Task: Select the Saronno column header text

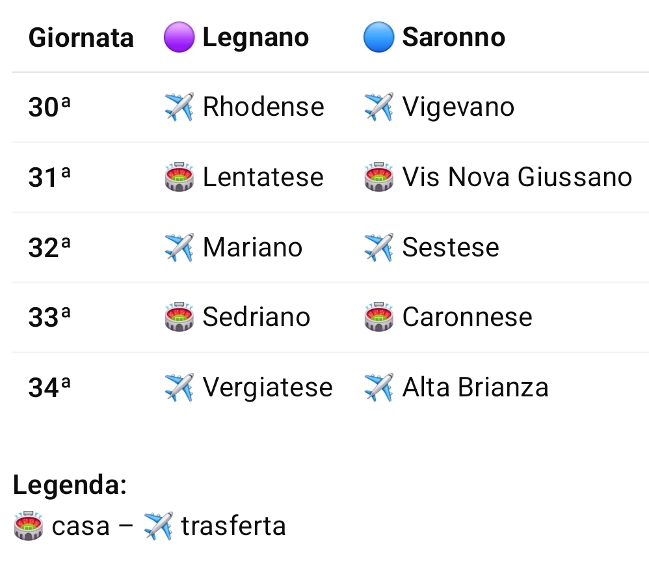Action: click(x=453, y=37)
